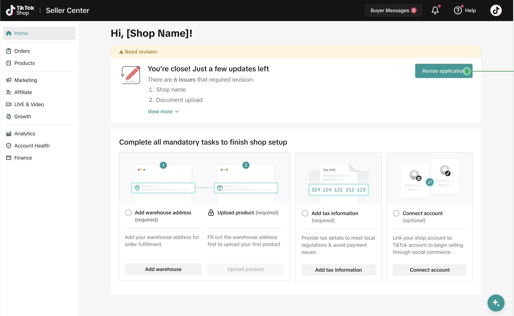Toggle the Add warehouse address status circle
The height and width of the screenshot is (316, 514).
(x=128, y=212)
